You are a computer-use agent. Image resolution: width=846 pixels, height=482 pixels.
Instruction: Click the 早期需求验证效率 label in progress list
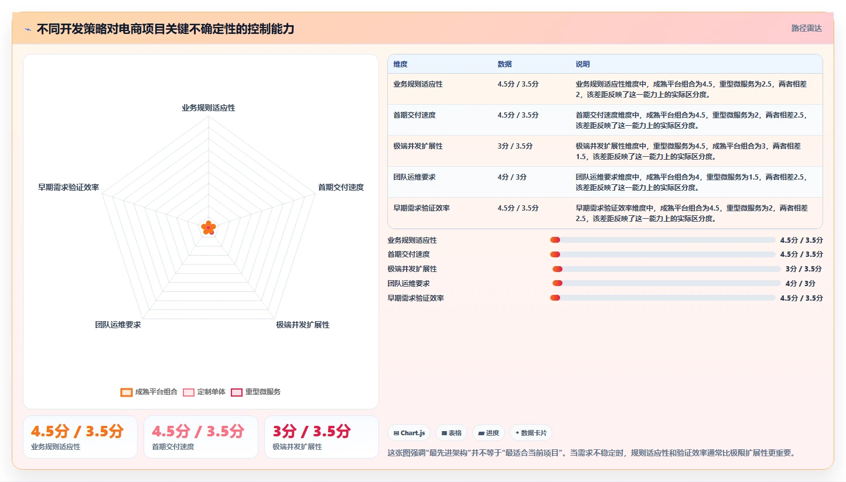click(x=416, y=298)
